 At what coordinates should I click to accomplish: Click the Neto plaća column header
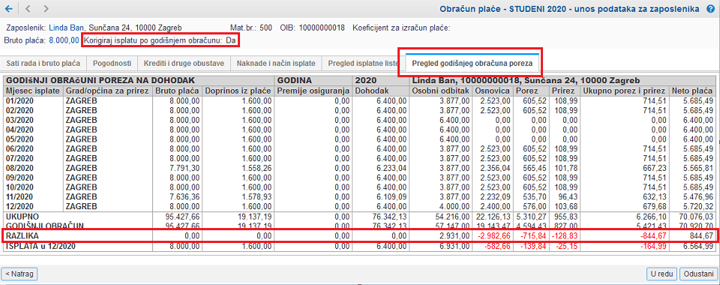coord(692,91)
